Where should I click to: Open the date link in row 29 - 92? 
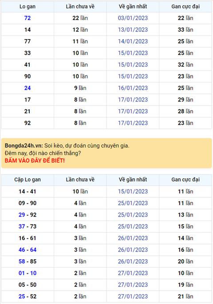[x=133, y=215]
